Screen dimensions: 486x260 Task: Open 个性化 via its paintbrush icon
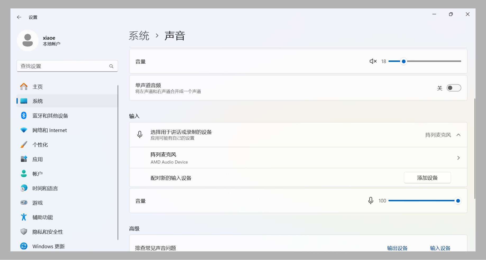point(24,145)
